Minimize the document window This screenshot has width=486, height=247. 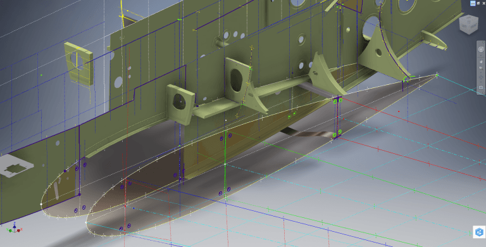point(473,3)
